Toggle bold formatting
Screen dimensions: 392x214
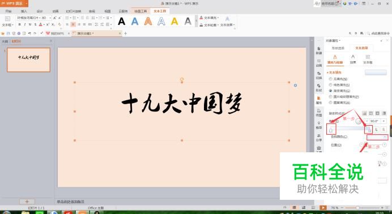click(19, 24)
